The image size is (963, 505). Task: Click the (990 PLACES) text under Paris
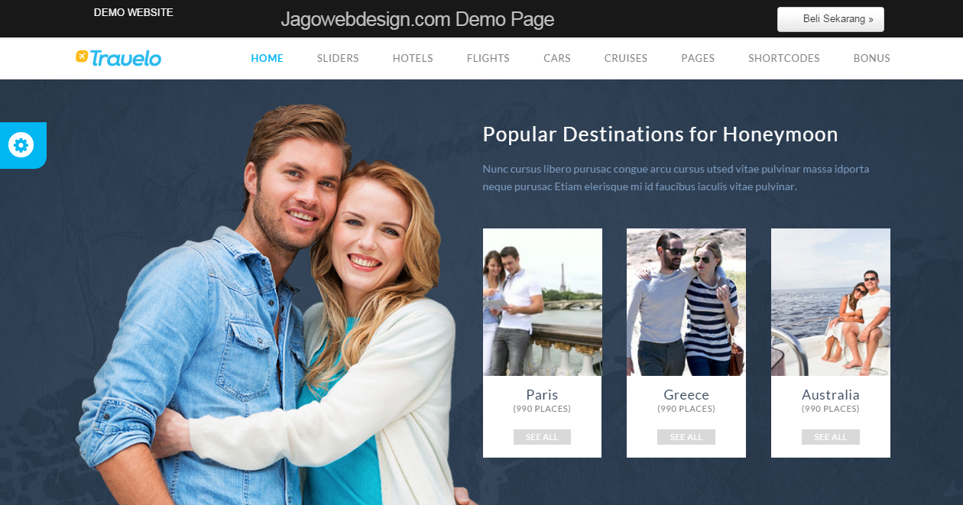pos(542,410)
